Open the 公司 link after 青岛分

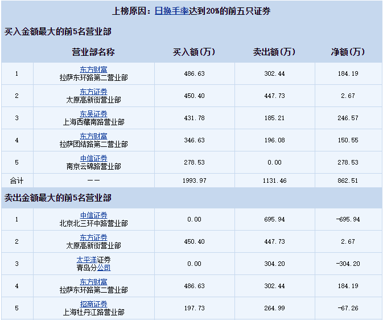(x=104, y=268)
